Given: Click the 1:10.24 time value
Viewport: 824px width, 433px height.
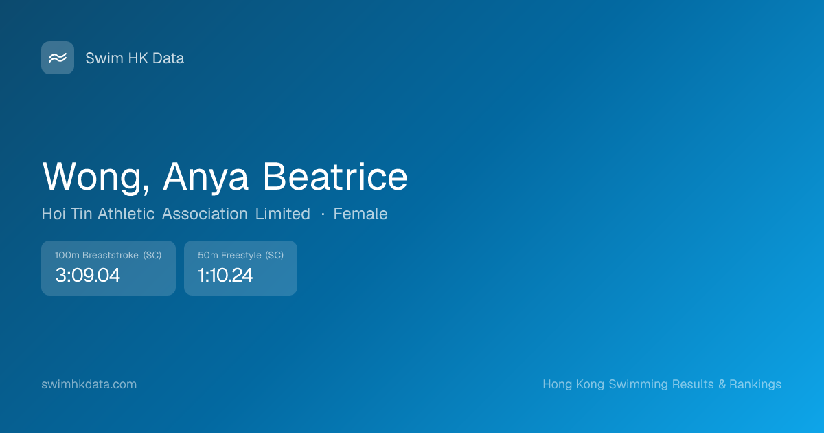Looking at the screenshot, I should click(x=225, y=276).
